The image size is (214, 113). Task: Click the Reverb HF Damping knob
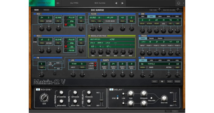tap(61, 93)
